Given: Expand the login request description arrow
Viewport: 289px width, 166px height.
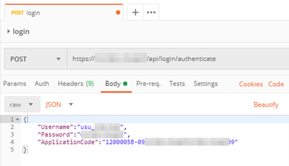Looking at the screenshot, I should pyautogui.click(x=9, y=31).
